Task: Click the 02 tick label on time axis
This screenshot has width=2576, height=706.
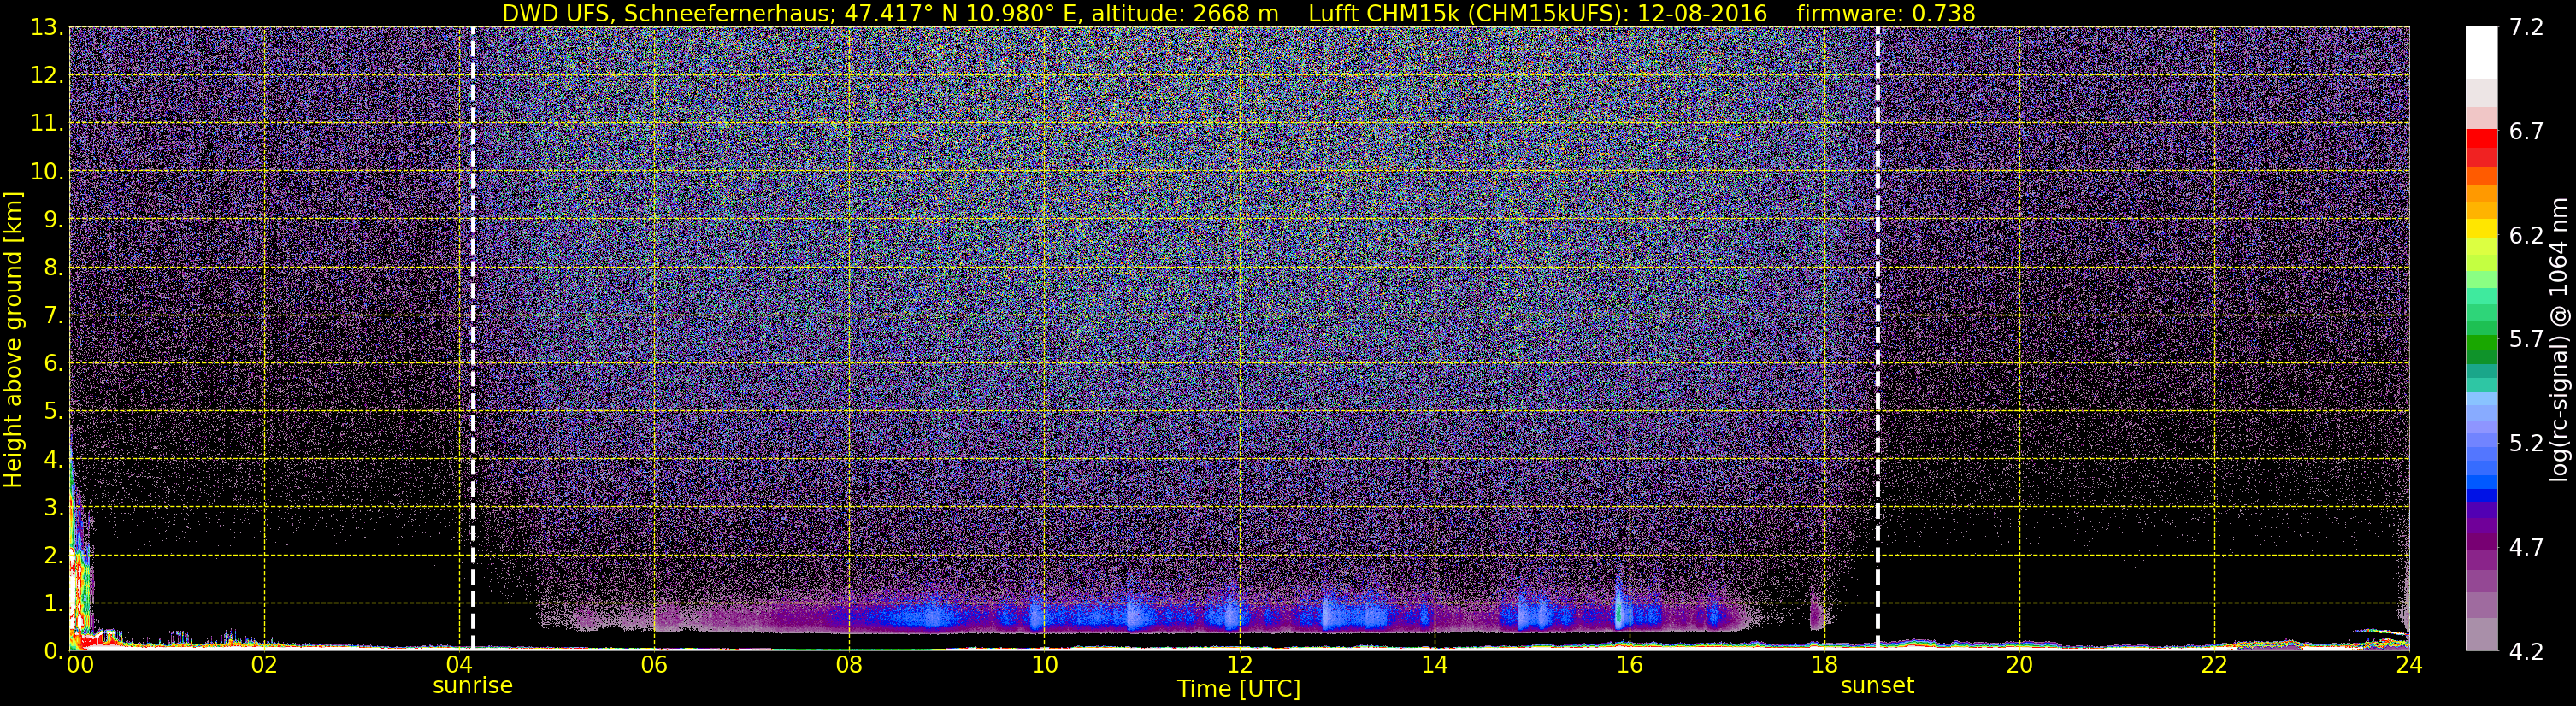Action: [264, 665]
